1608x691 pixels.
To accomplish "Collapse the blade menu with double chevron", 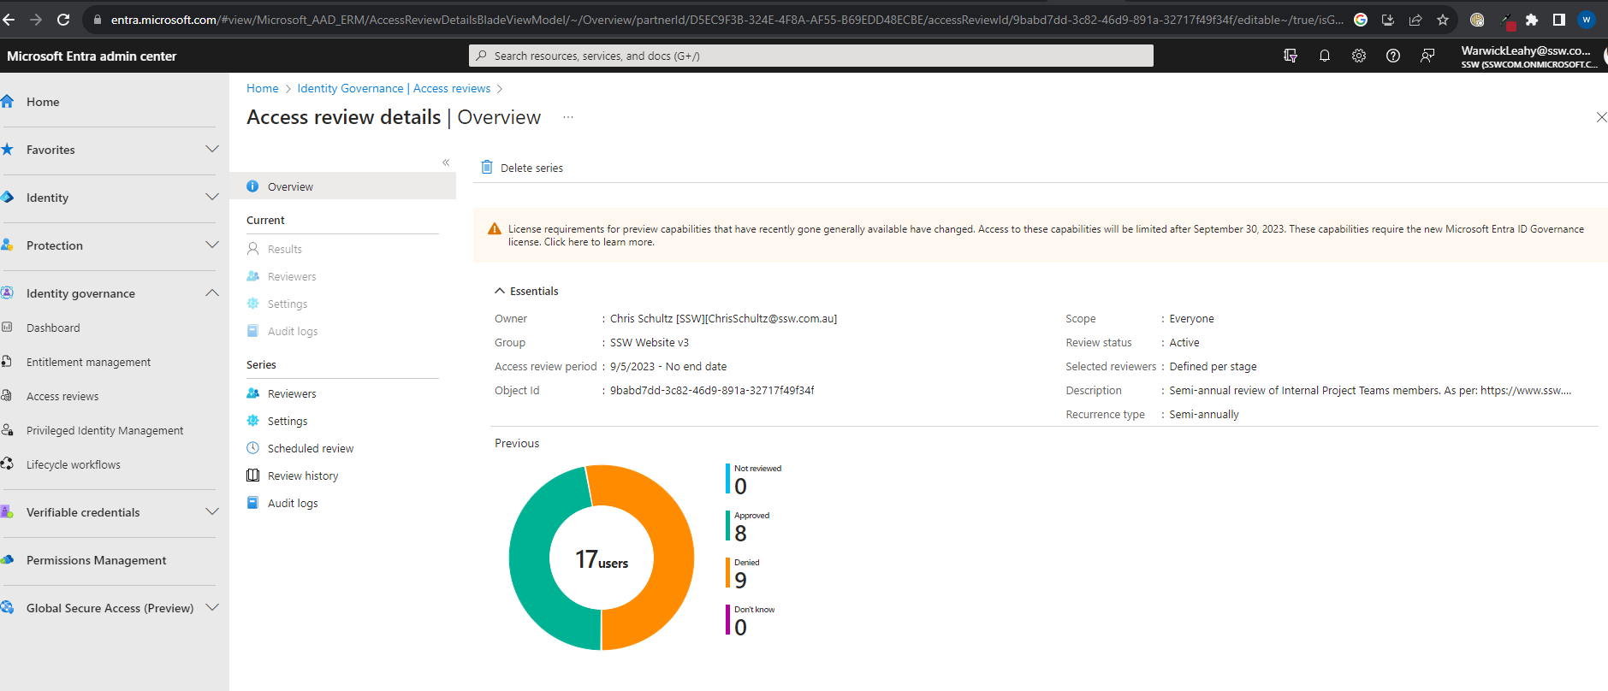I will point(446,162).
